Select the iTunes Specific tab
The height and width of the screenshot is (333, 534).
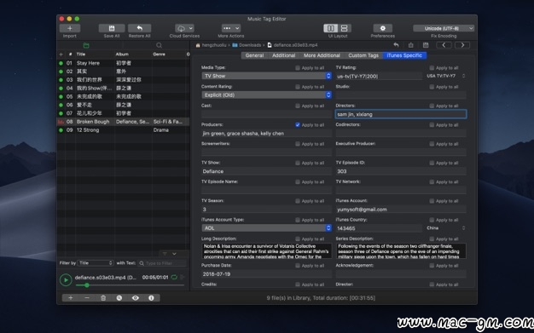click(404, 55)
